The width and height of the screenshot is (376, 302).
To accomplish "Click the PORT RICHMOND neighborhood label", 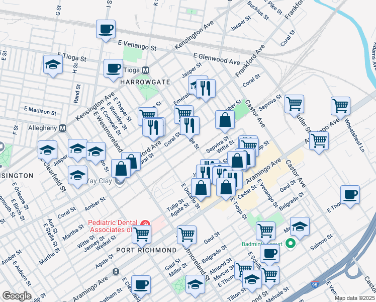I will click(x=146, y=250).
